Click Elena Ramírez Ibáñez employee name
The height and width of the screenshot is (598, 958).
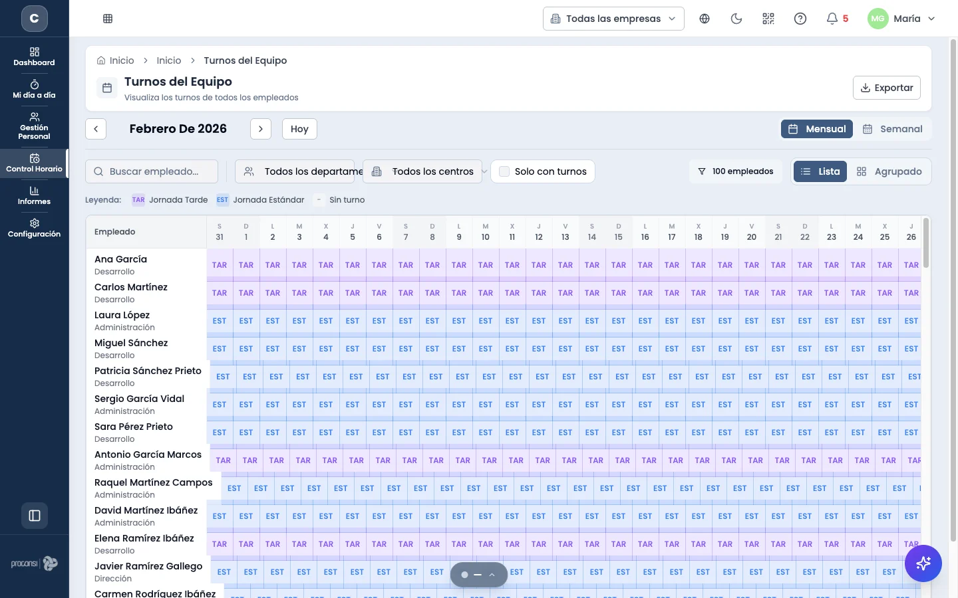tap(144, 538)
